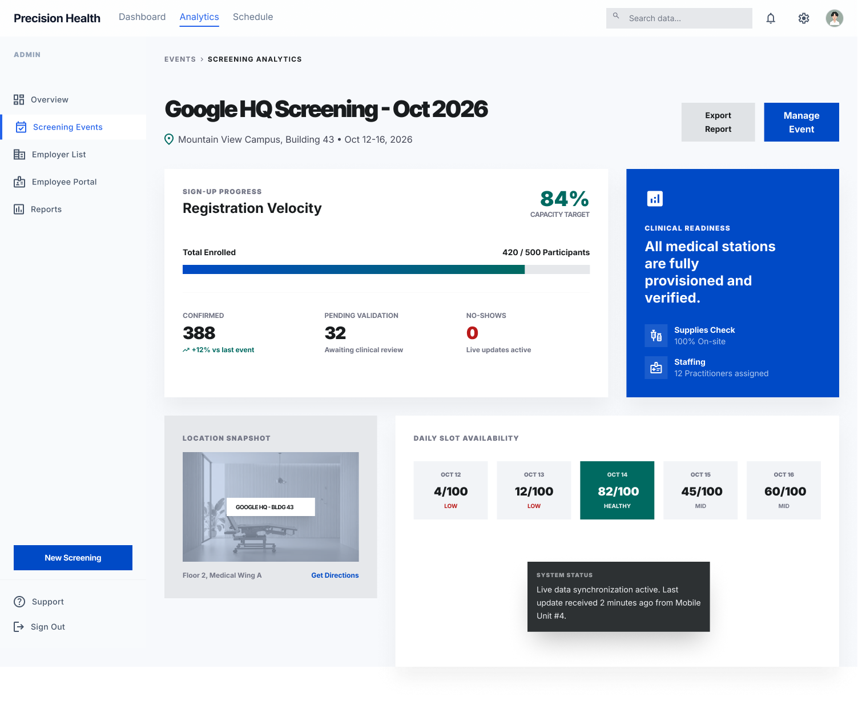Click '12 Practitioners assigned' text

click(721, 373)
